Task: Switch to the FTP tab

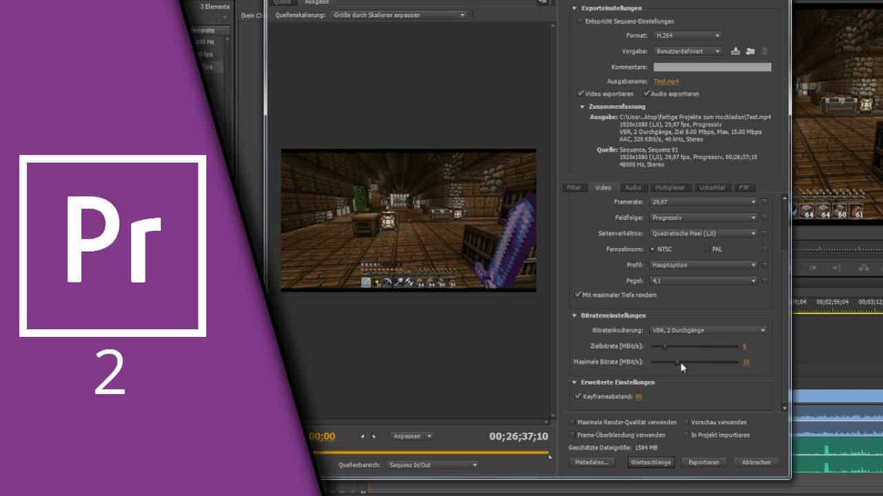Action: pyautogui.click(x=744, y=187)
